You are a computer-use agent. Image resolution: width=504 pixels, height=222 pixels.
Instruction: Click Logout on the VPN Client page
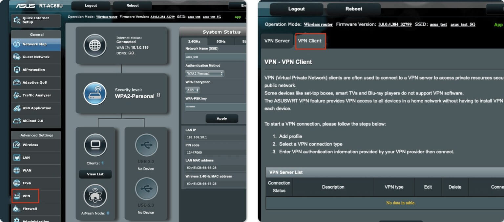pyautogui.click(x=297, y=9)
